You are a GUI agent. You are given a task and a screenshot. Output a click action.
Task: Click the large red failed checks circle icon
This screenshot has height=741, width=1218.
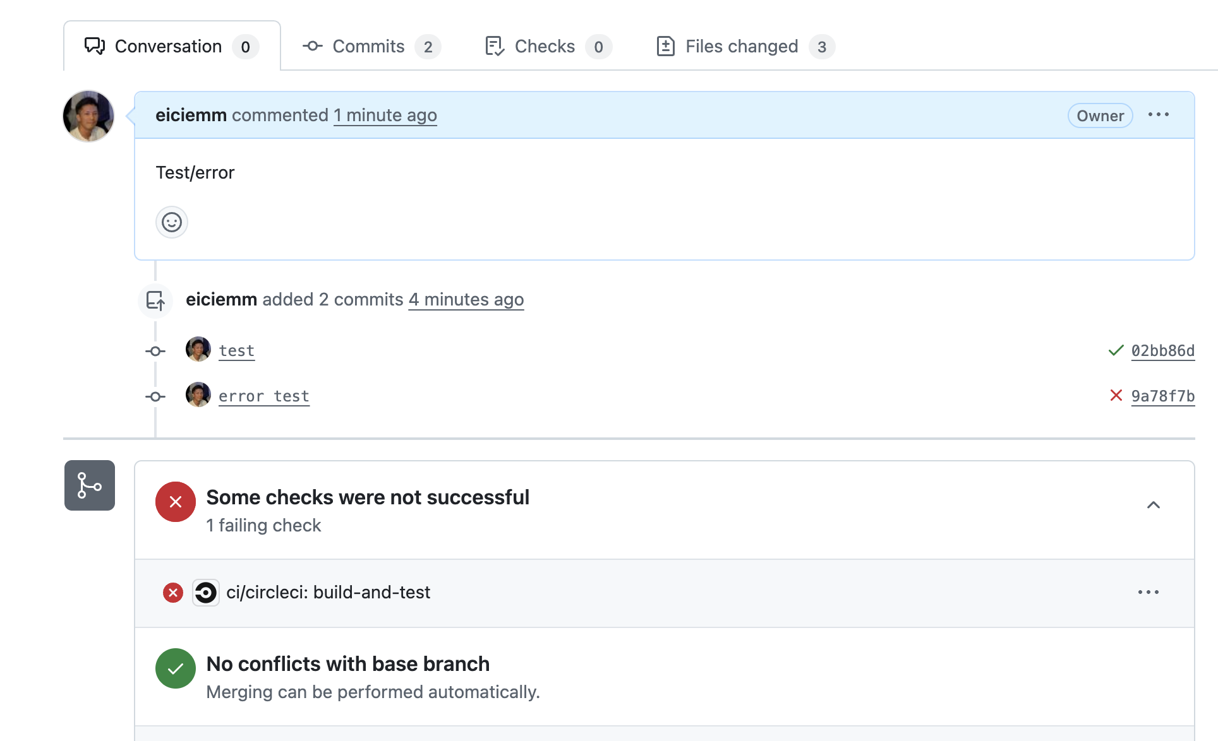176,502
